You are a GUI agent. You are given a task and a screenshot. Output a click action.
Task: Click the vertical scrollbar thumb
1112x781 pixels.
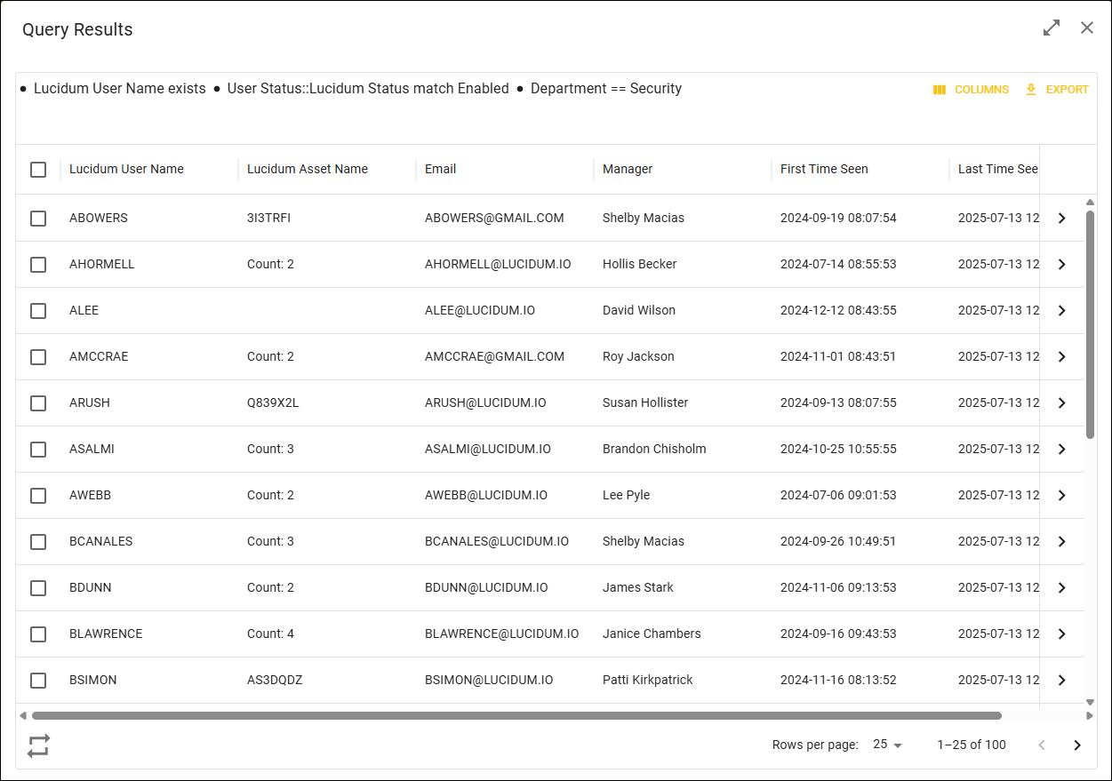[1091, 324]
